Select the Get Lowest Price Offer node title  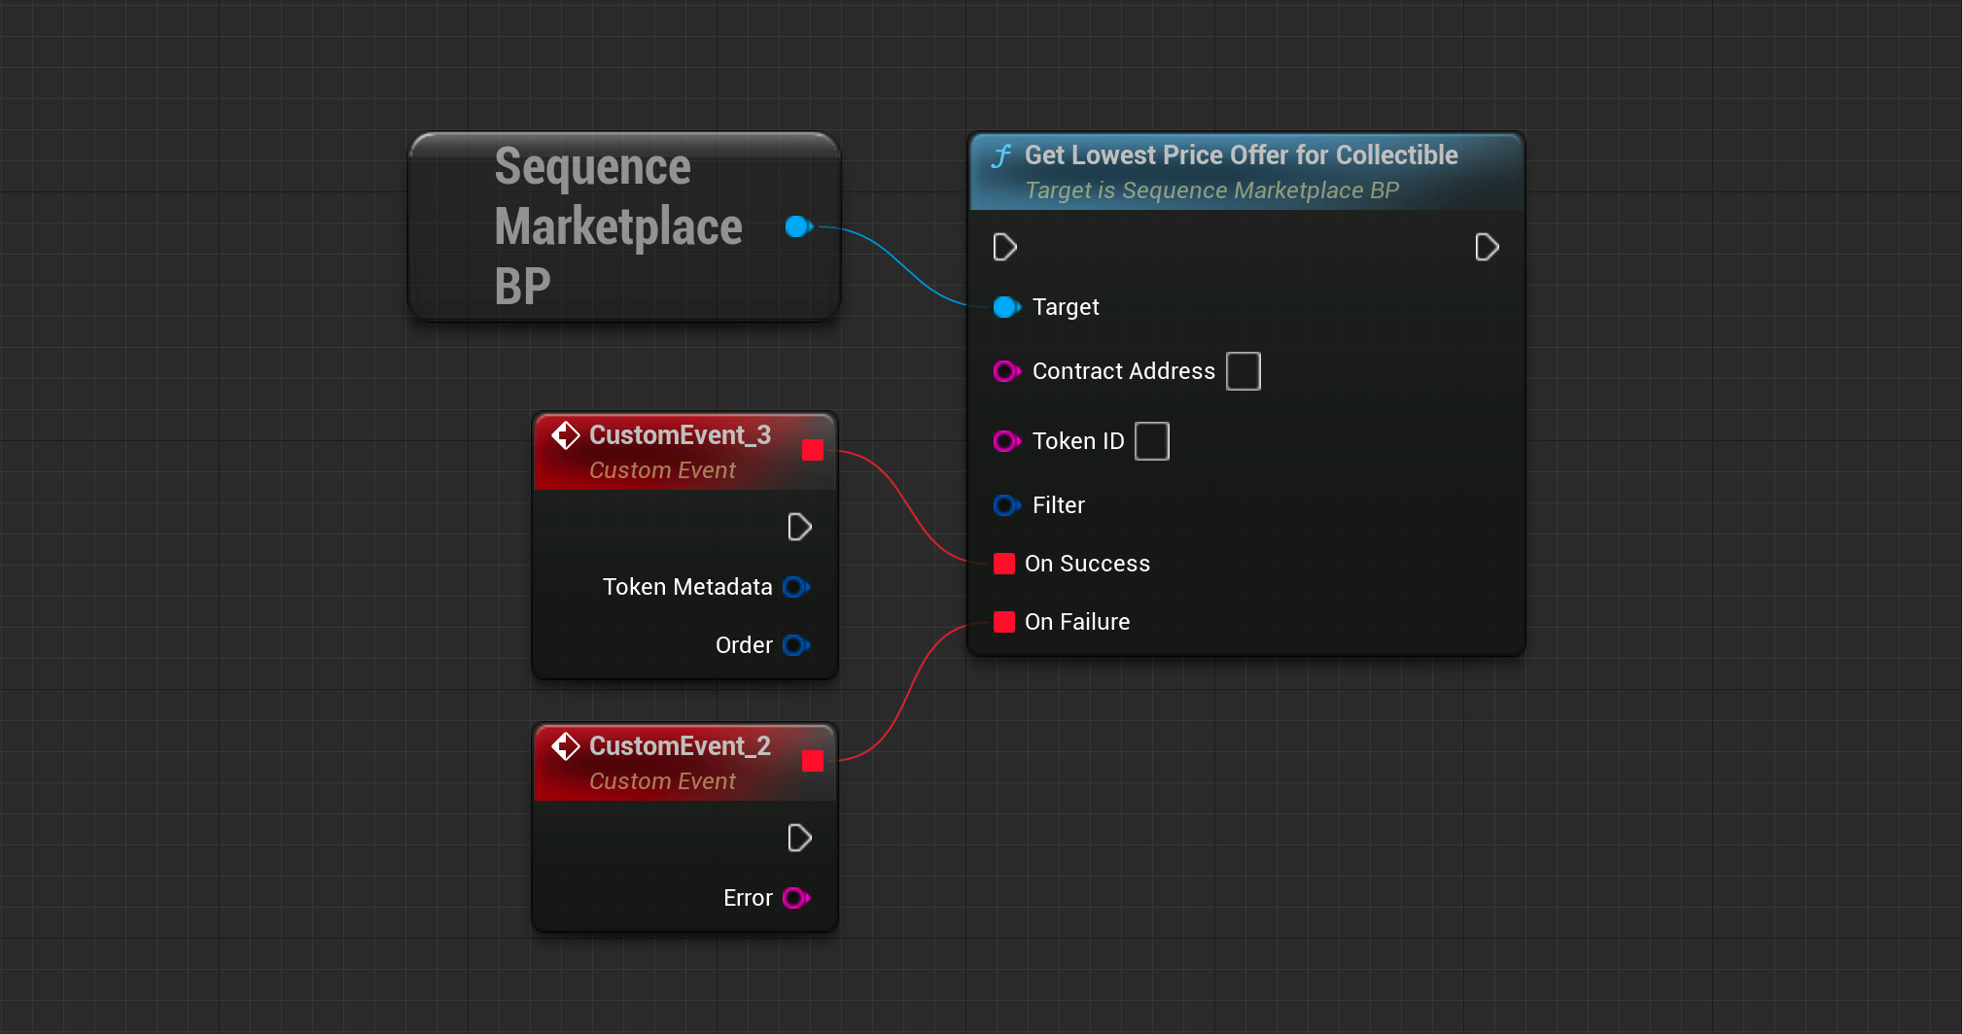1241,155
